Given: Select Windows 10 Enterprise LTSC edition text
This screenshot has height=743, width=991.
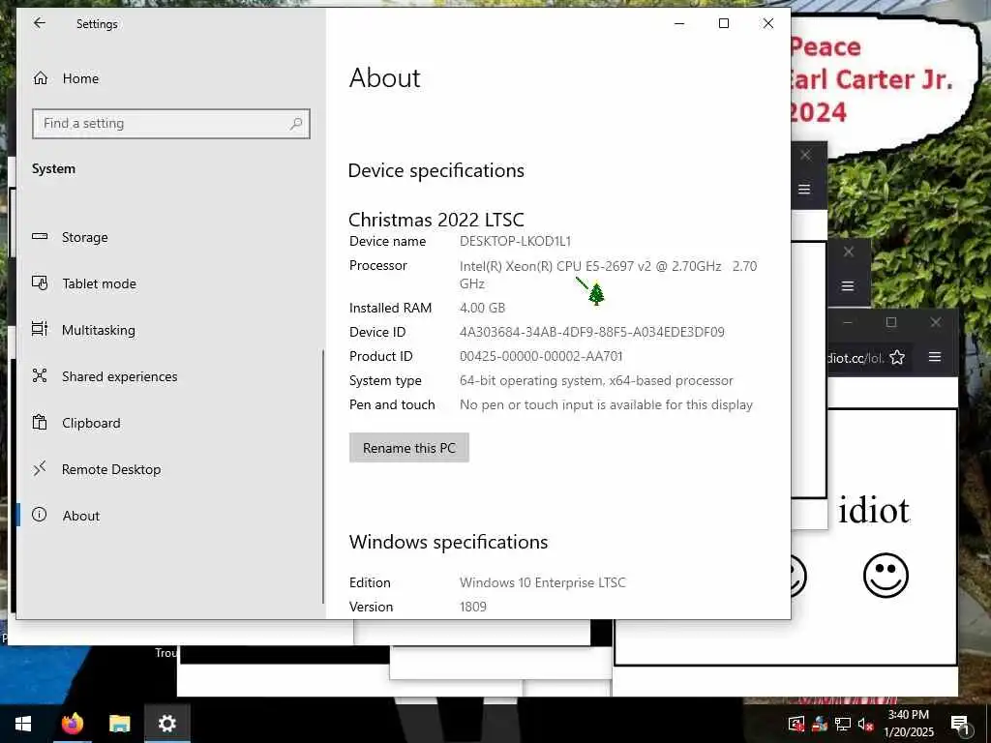Looking at the screenshot, I should click(x=542, y=582).
